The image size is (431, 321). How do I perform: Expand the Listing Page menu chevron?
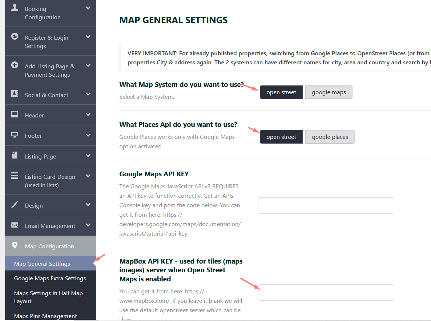pyautogui.click(x=88, y=156)
